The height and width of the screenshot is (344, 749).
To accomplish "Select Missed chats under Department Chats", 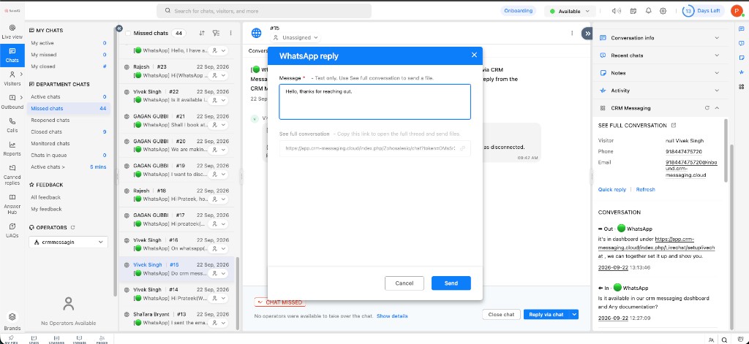I will [68, 108].
